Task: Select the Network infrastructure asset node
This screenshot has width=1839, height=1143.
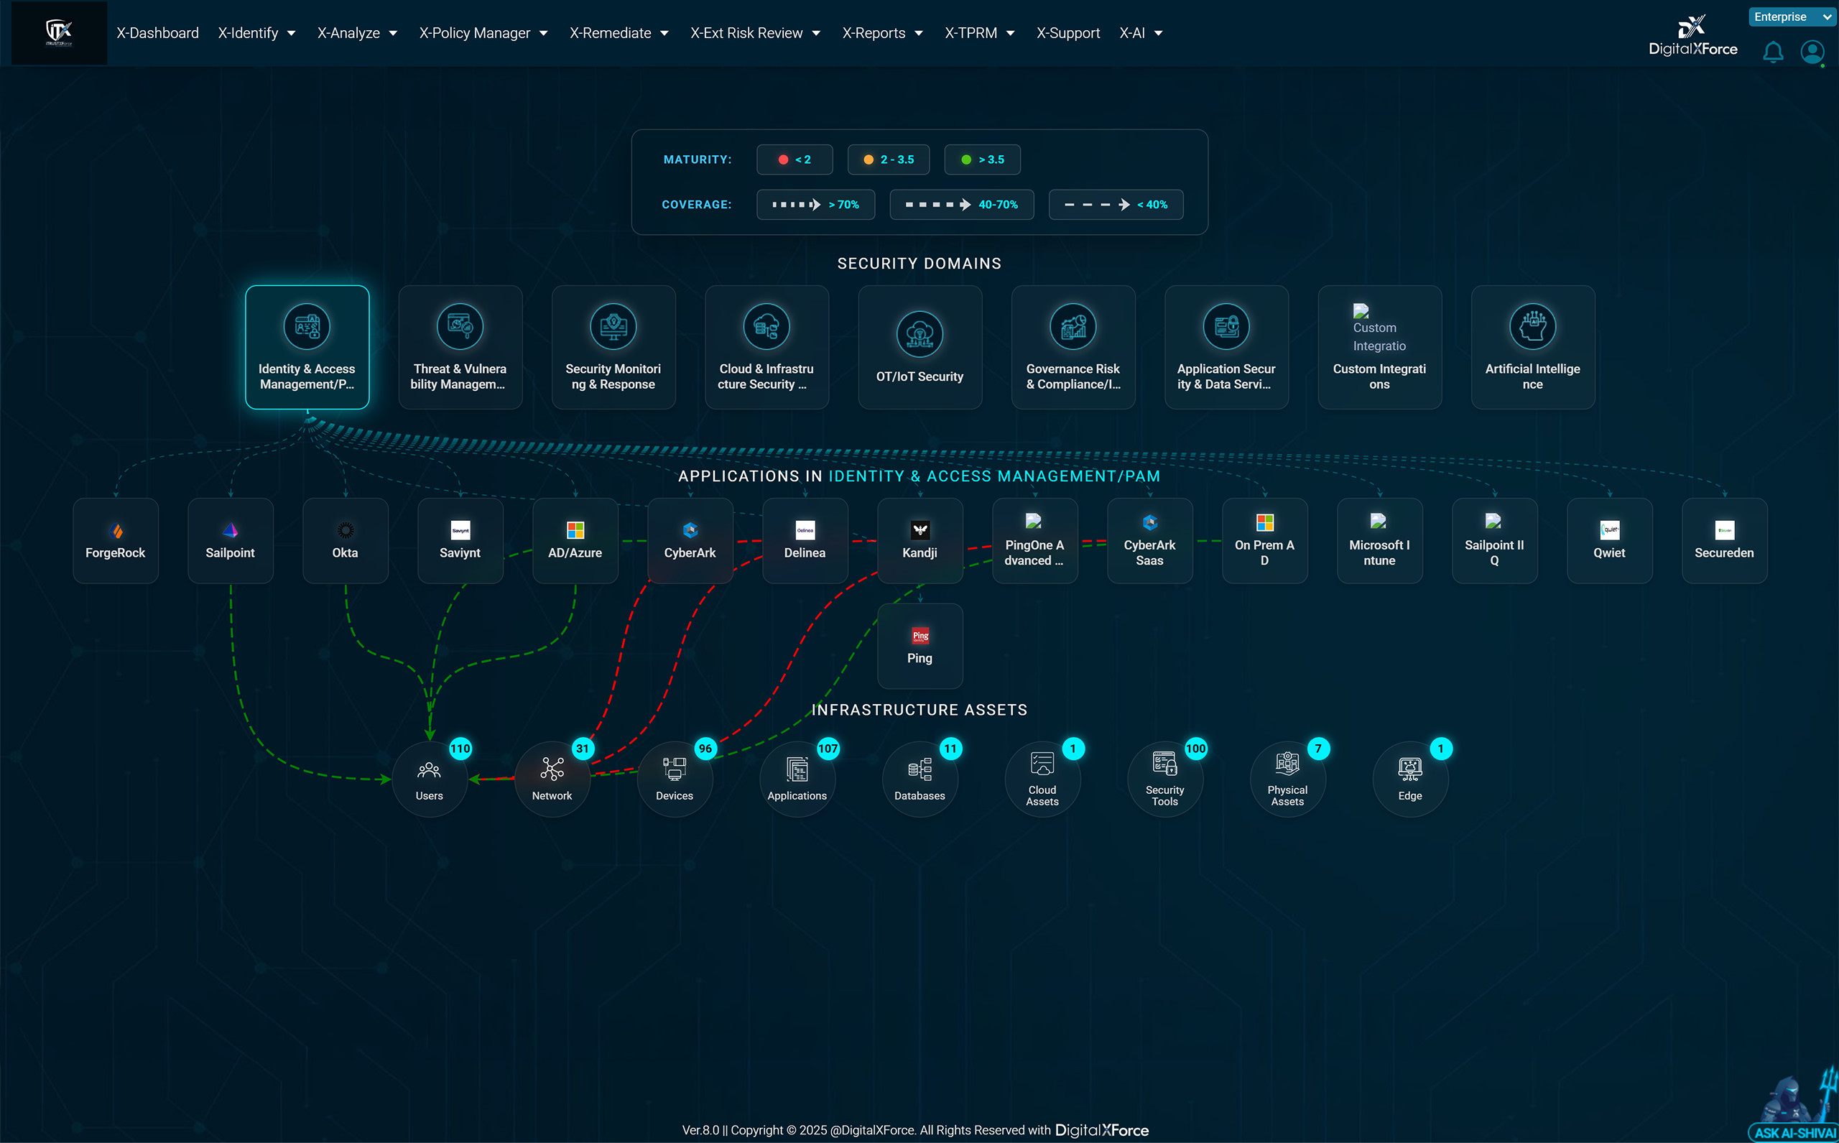Action: [552, 779]
